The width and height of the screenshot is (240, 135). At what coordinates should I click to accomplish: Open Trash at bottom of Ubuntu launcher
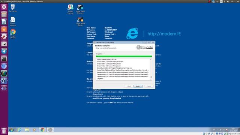(x=4, y=131)
